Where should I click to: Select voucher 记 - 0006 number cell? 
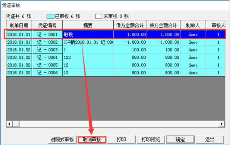point(47,72)
